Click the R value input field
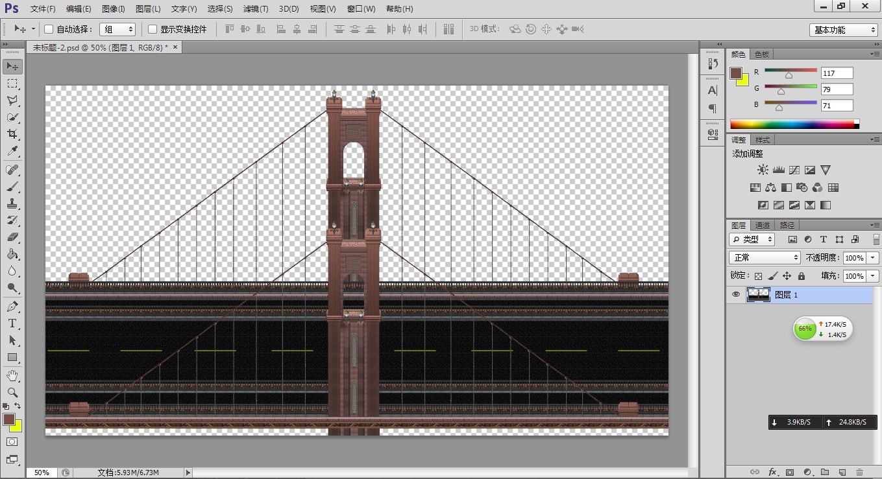The height and width of the screenshot is (479, 882). pyautogui.click(x=837, y=73)
